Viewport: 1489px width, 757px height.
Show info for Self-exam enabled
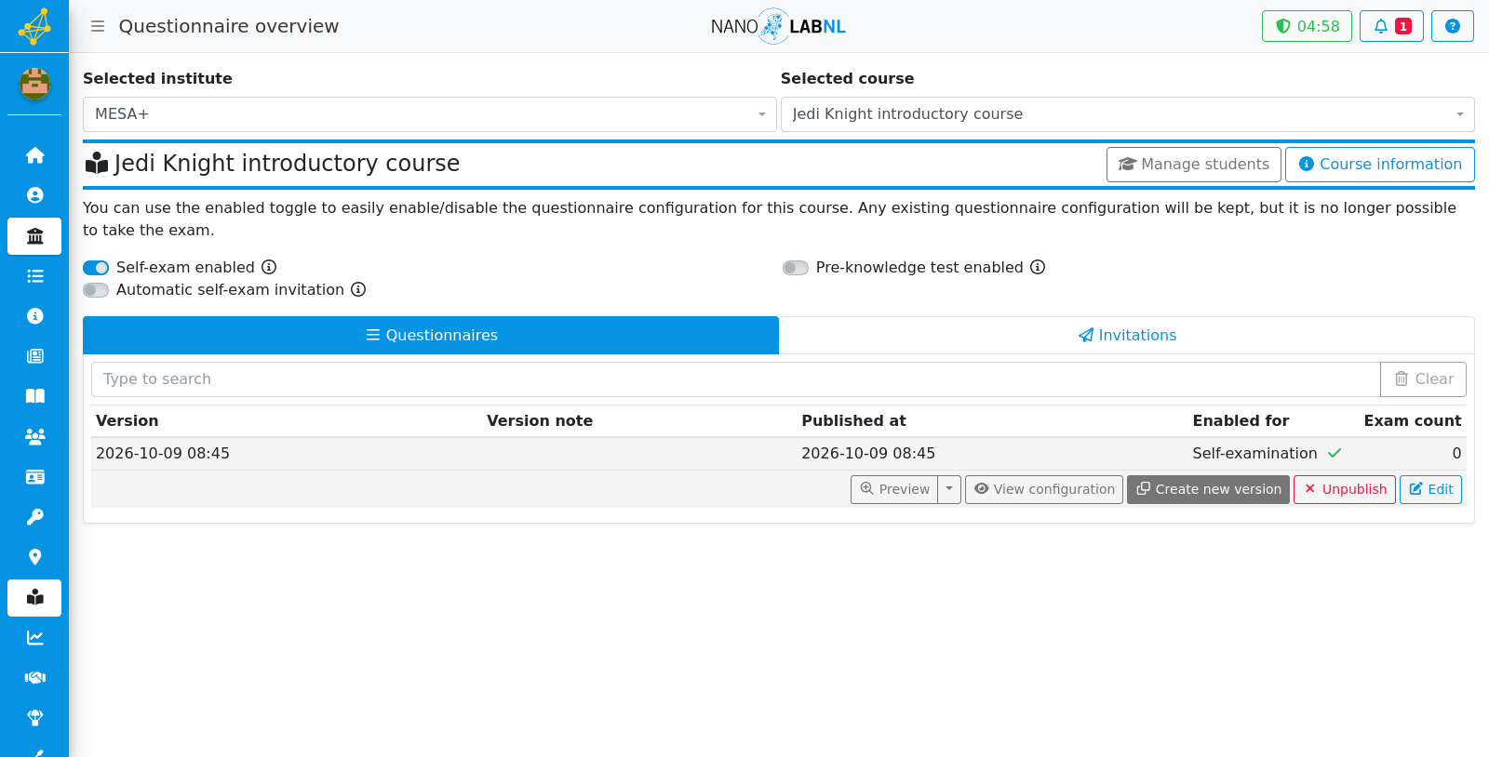pyautogui.click(x=269, y=267)
